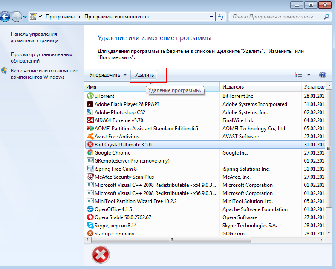Click the OpenOffice 4.1.5 icon
This screenshot has width=335, height=269.
[90, 209]
